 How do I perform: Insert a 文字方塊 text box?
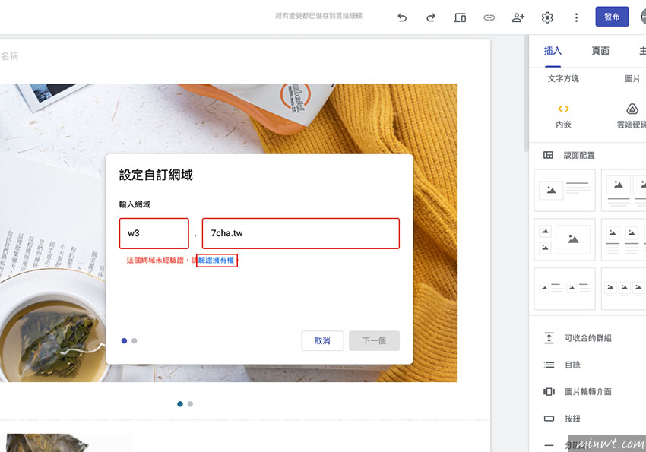tap(563, 79)
